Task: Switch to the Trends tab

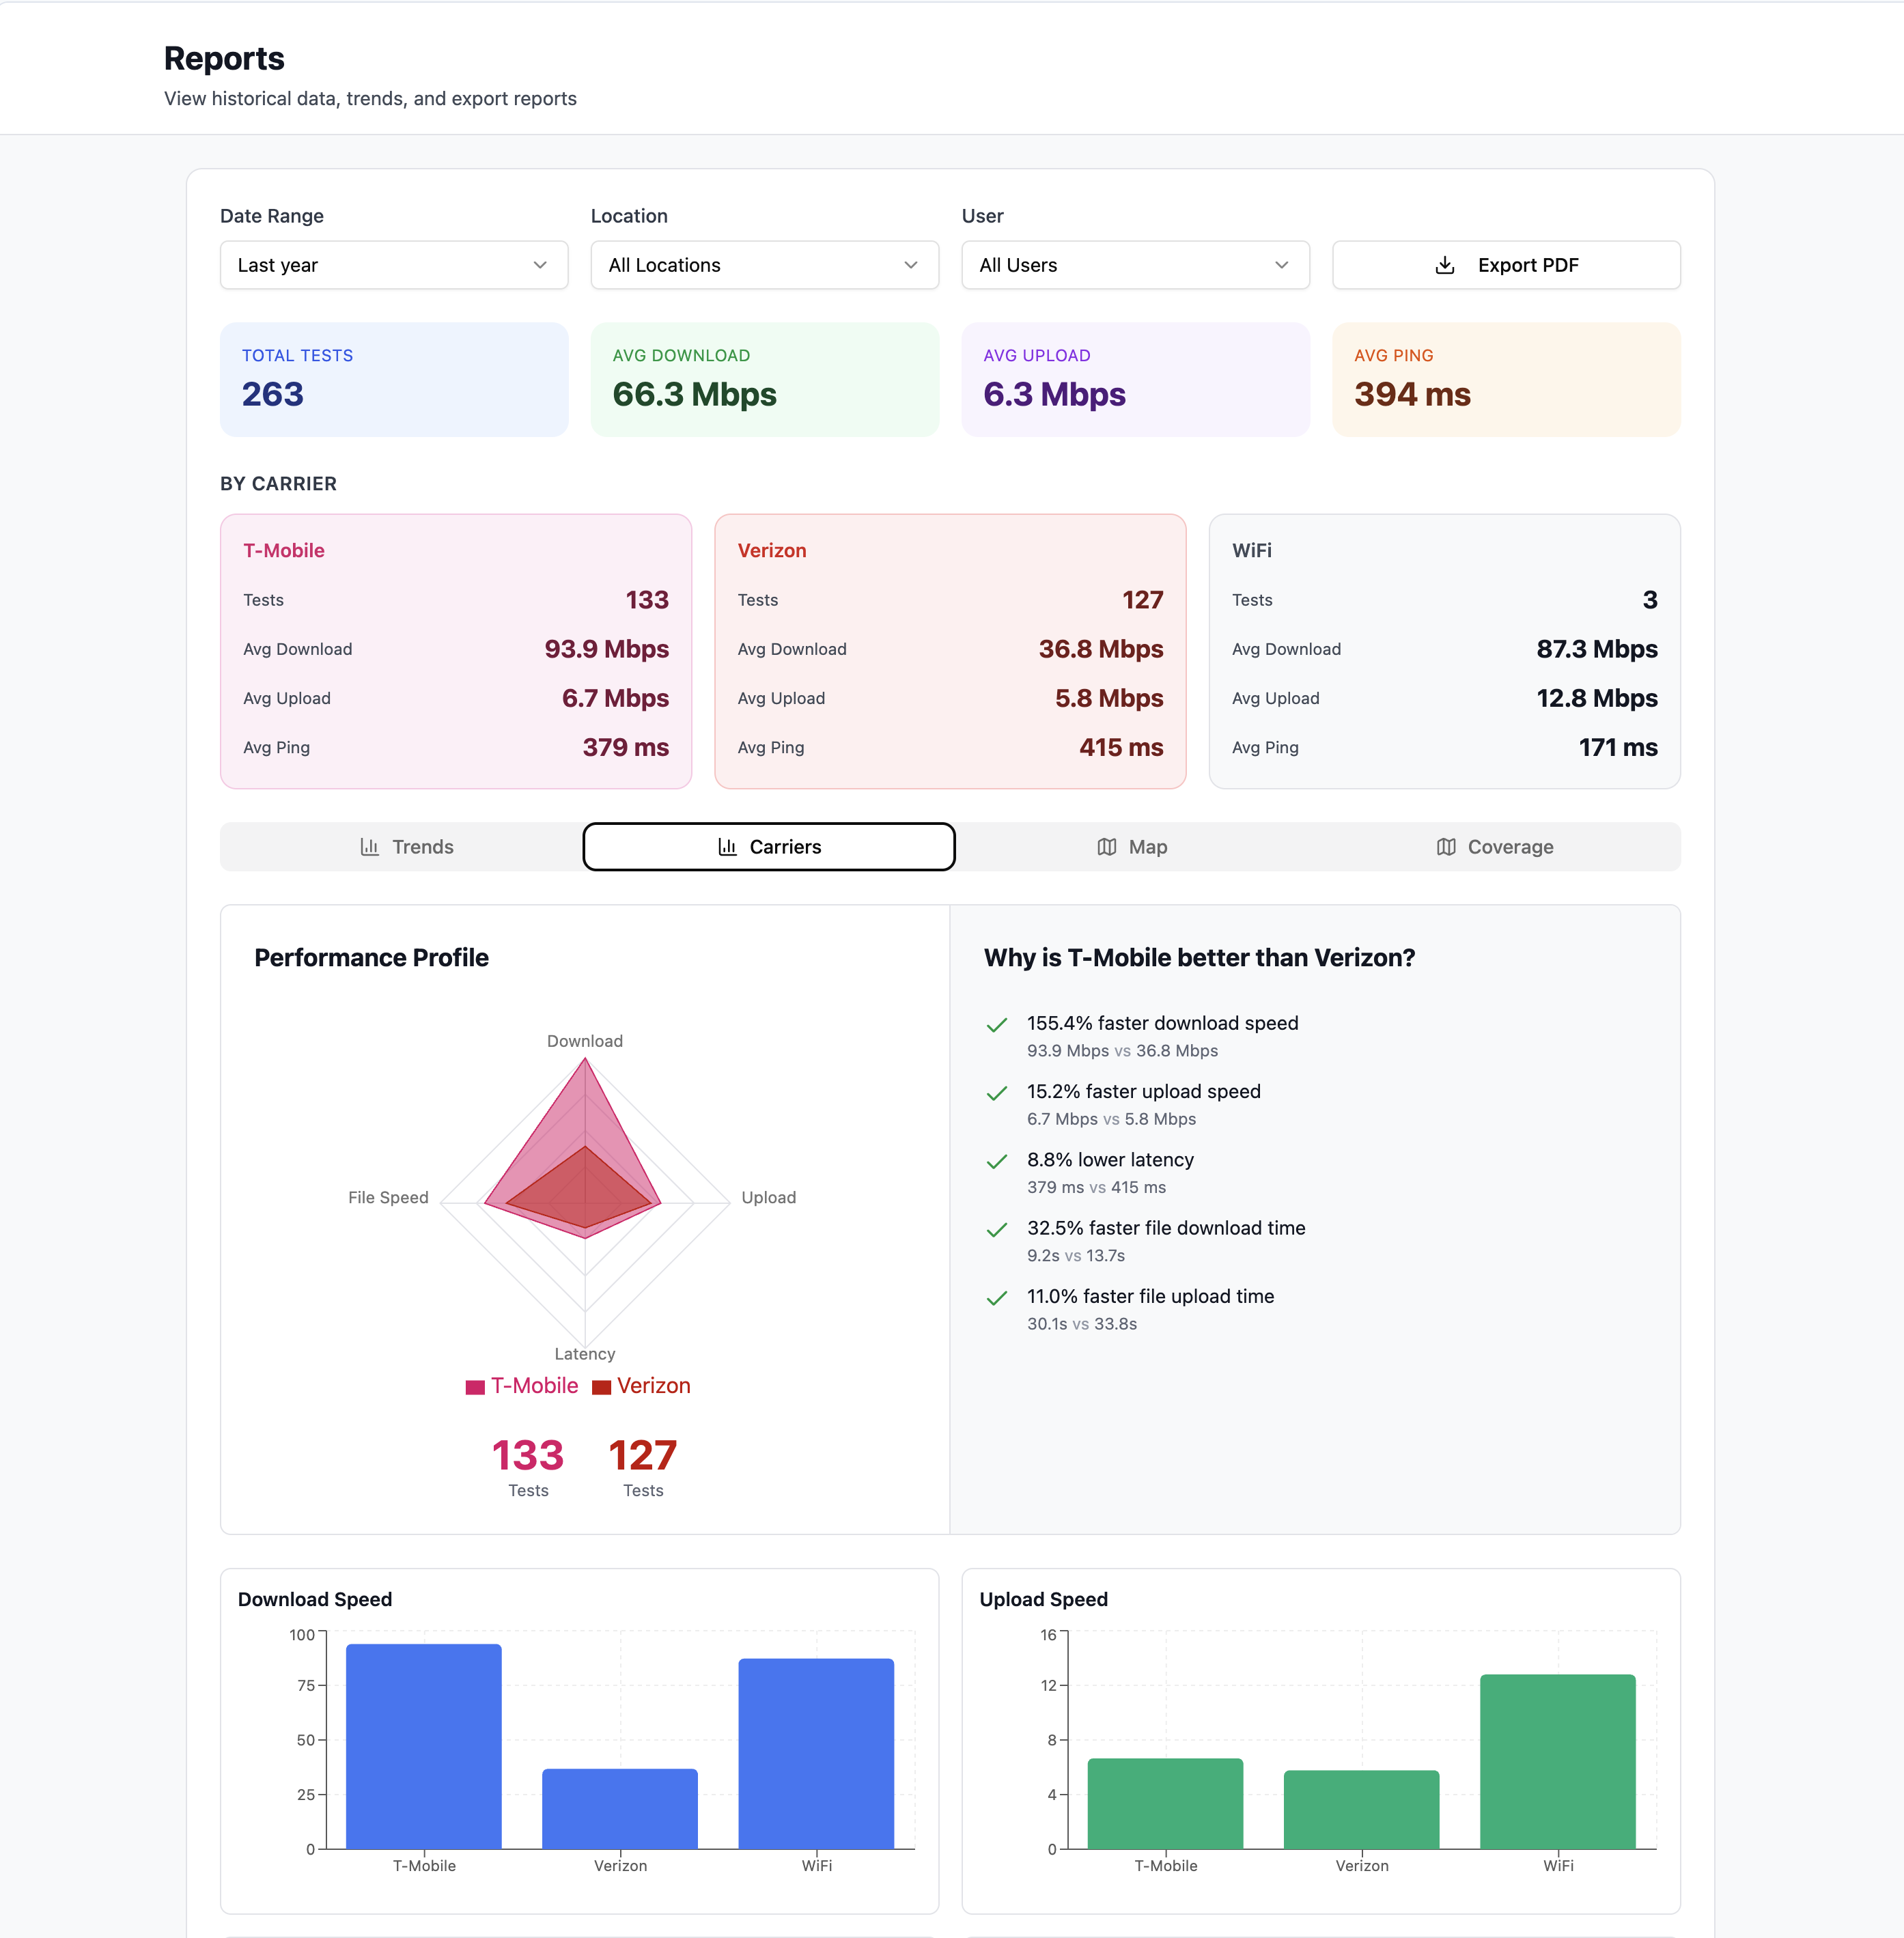Action: [405, 846]
